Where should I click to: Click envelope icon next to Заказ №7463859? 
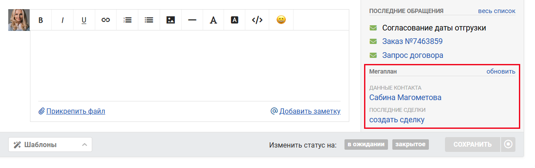click(x=373, y=41)
